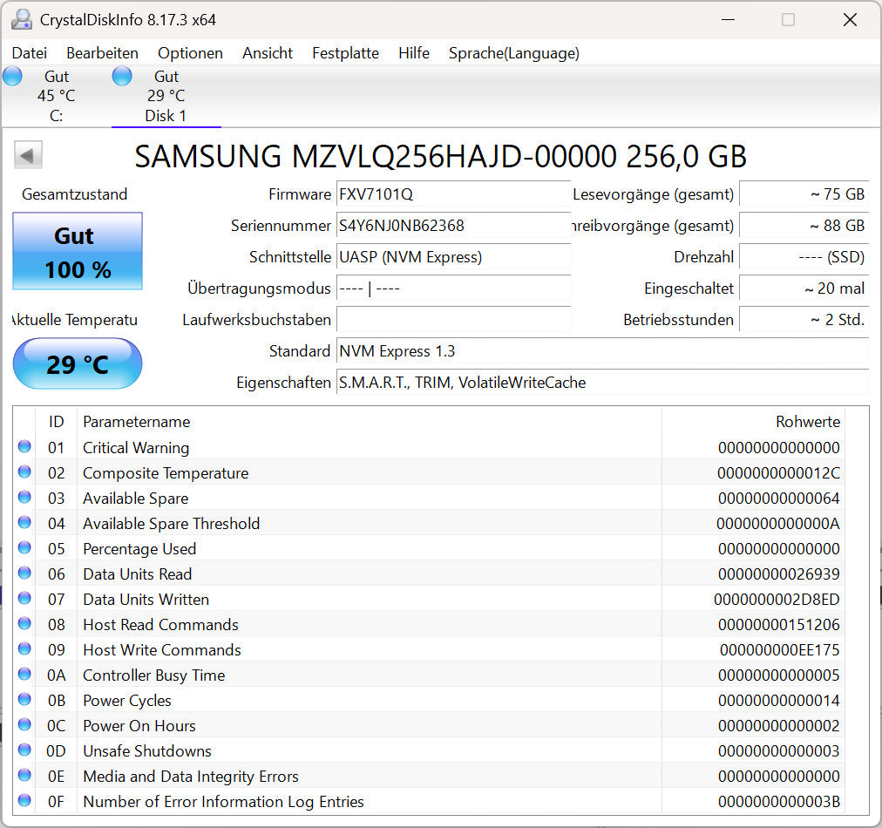Open the Datei menu
Screen dimensions: 882x828
pos(29,53)
